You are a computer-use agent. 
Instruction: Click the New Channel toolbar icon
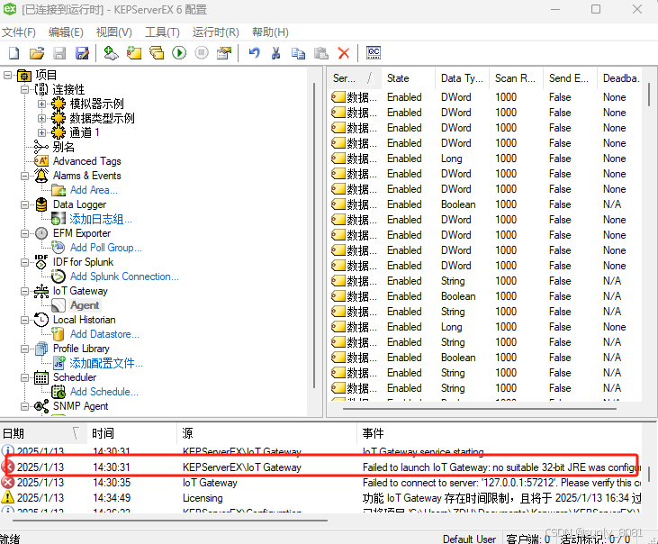click(x=112, y=53)
